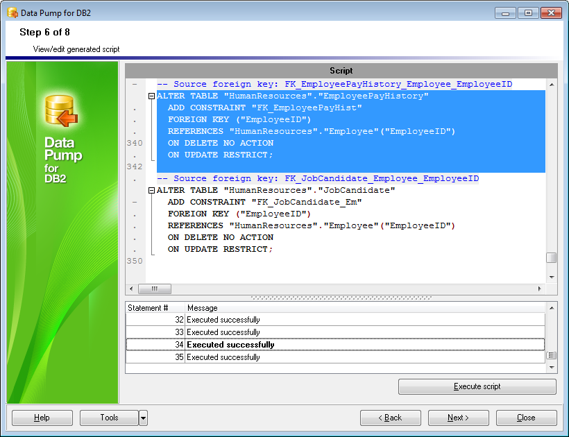Click the script editor vertical scrollbar thumb

[x=551, y=257]
